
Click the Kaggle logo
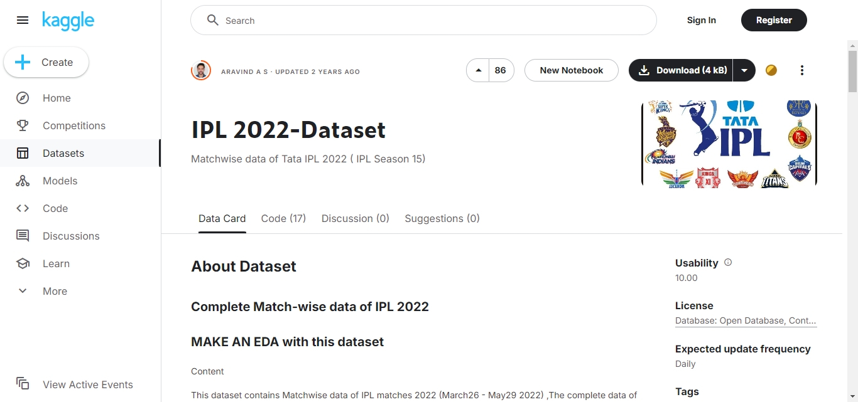coord(68,21)
